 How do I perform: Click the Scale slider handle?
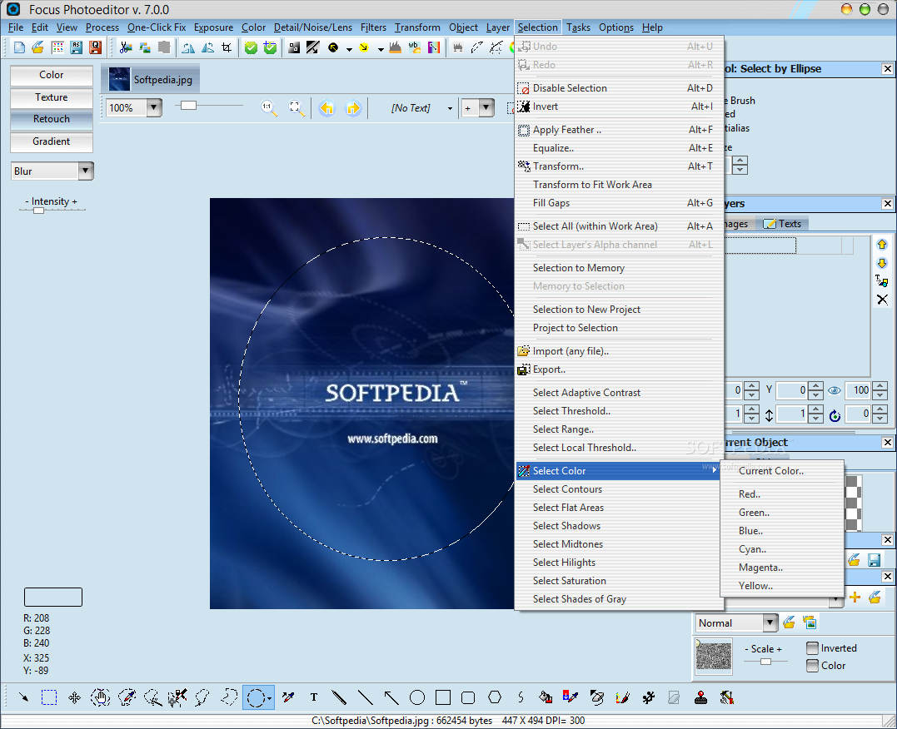pos(765,662)
